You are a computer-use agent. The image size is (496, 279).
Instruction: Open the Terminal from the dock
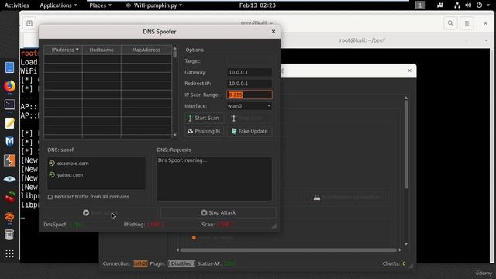pos(9,105)
